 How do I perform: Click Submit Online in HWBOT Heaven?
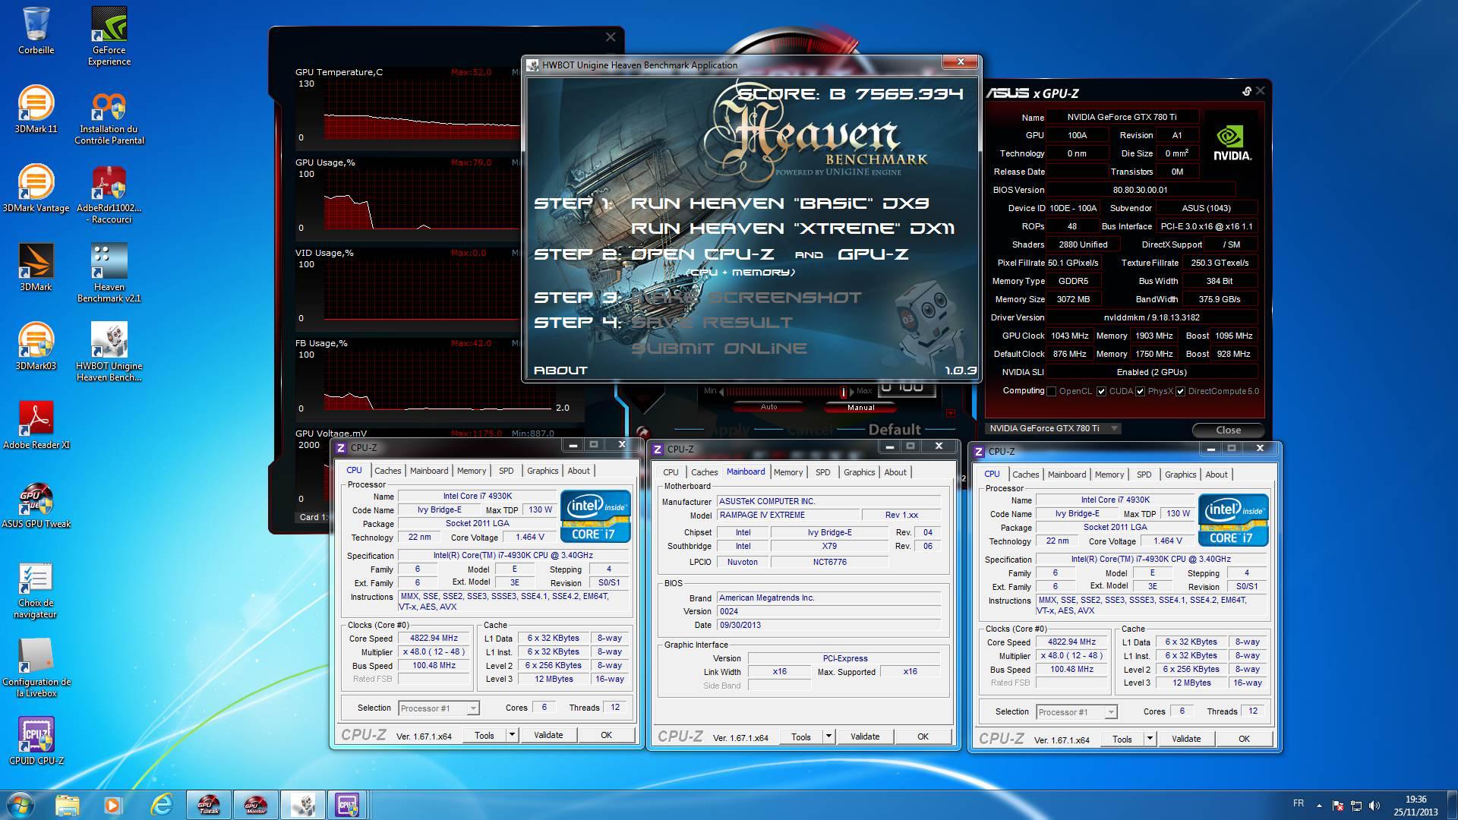719,348
